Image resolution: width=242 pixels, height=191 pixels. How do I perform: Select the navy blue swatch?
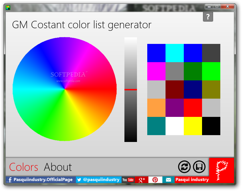coord(193,90)
